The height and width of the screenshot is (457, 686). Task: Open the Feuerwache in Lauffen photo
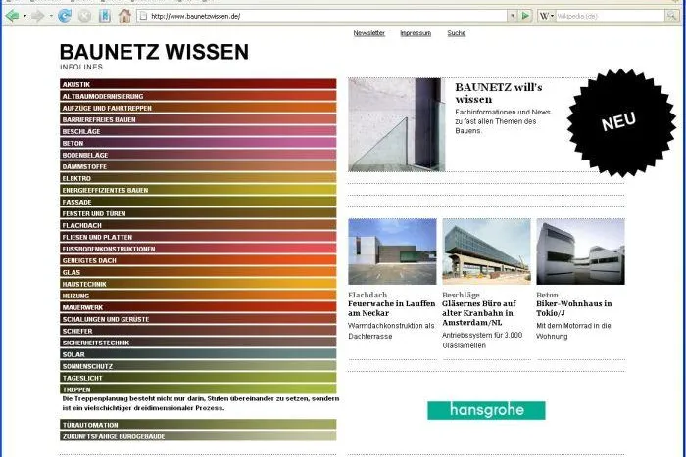click(392, 251)
